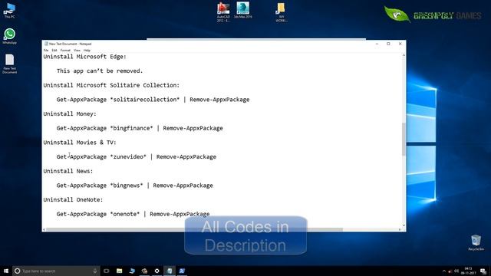Screen dimensions: 491x276
Task: Click the *bingfinance* command line
Action: click(140, 128)
